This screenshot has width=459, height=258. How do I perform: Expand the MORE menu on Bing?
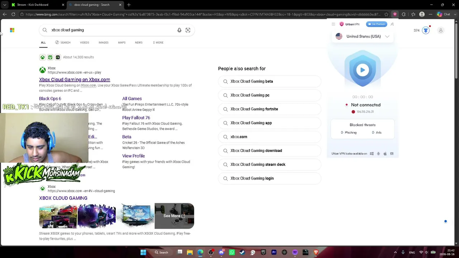(158, 43)
